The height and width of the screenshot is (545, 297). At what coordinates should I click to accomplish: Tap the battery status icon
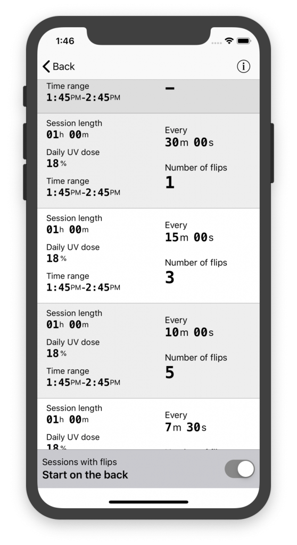click(x=243, y=41)
